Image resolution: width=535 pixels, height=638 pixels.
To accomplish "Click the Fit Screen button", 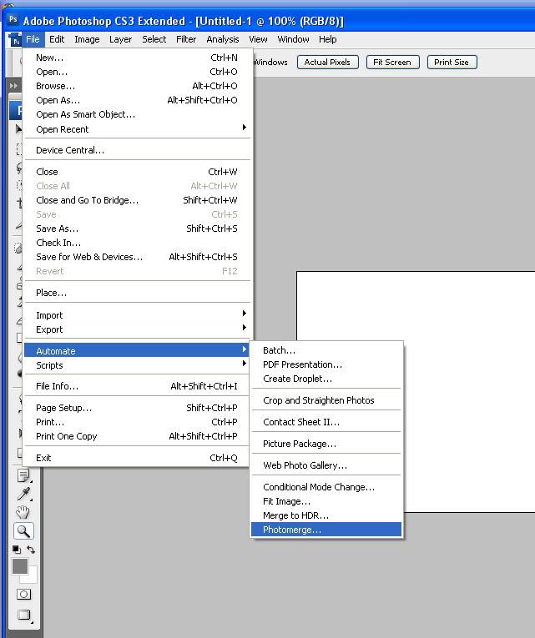I will click(x=392, y=63).
